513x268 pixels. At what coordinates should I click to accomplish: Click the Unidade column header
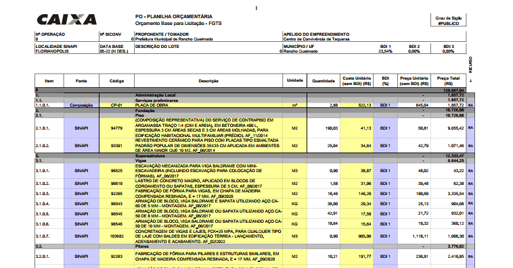click(x=295, y=80)
